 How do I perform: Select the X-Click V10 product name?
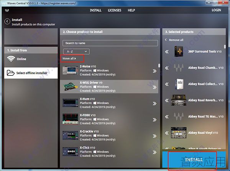[87, 148]
